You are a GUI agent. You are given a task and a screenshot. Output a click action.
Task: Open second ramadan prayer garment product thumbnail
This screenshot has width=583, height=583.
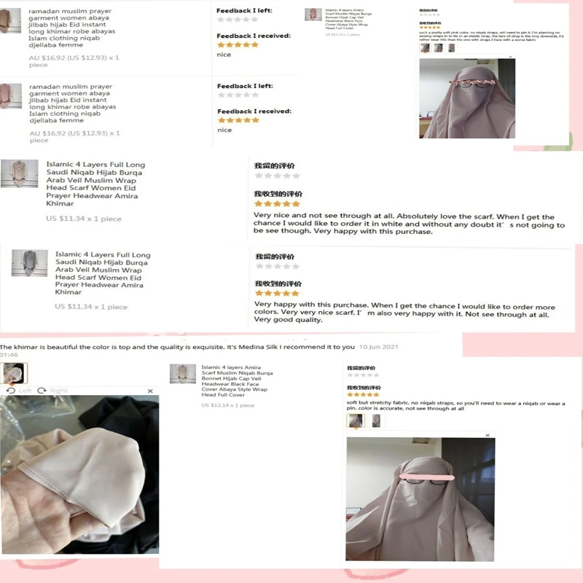(11, 96)
